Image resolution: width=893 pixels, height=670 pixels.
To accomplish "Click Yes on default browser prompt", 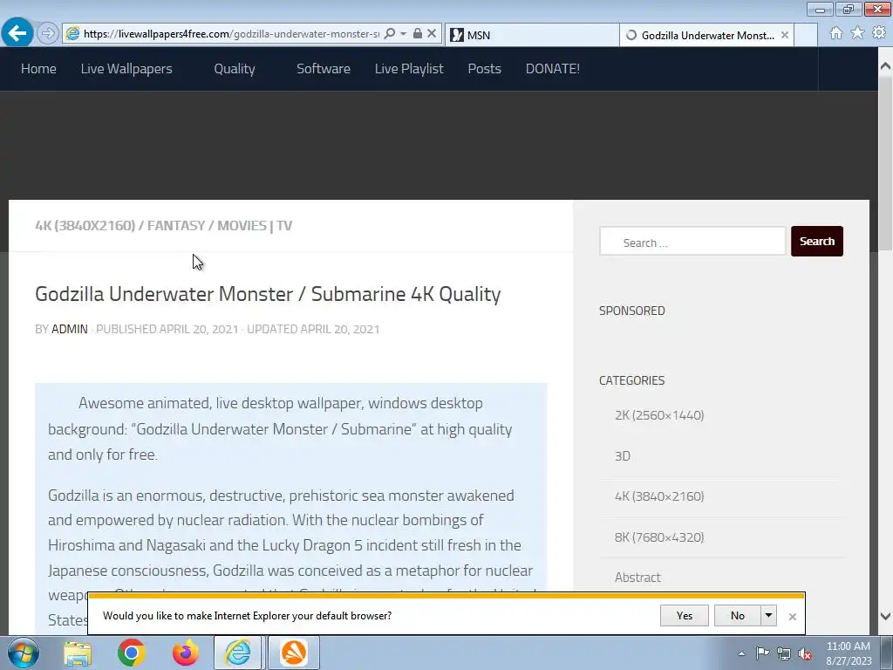I will 685,615.
